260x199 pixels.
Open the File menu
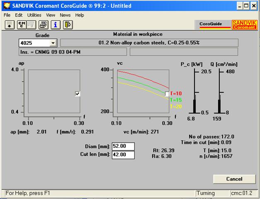(x=7, y=15)
